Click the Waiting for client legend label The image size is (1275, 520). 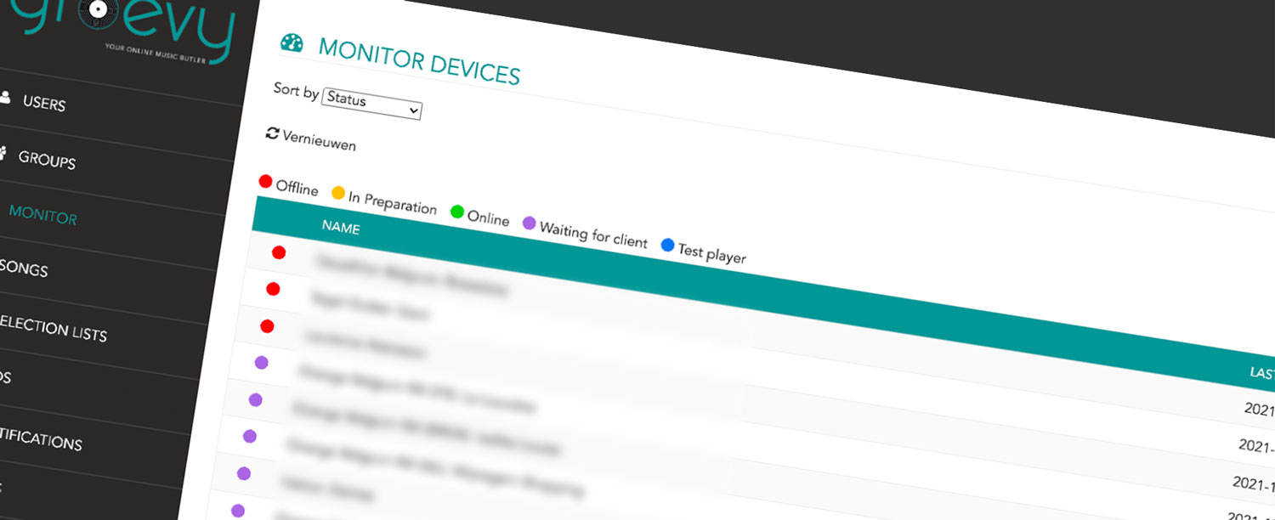(x=593, y=234)
